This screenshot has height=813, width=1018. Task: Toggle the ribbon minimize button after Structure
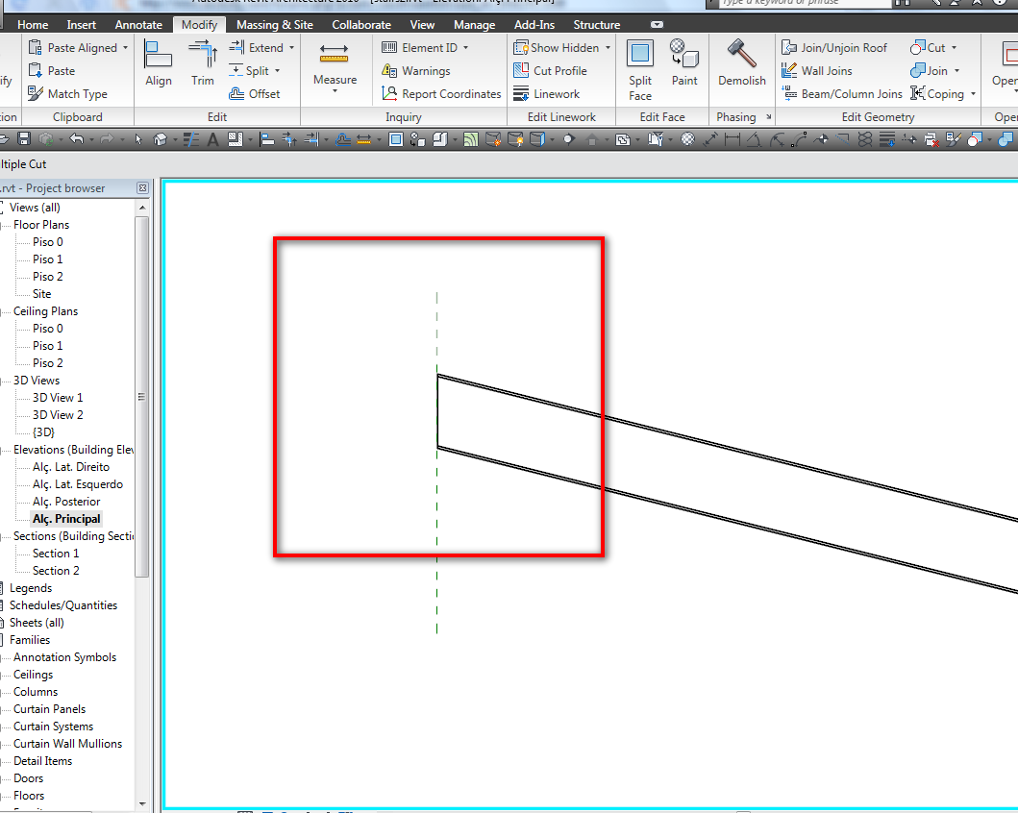coord(657,25)
